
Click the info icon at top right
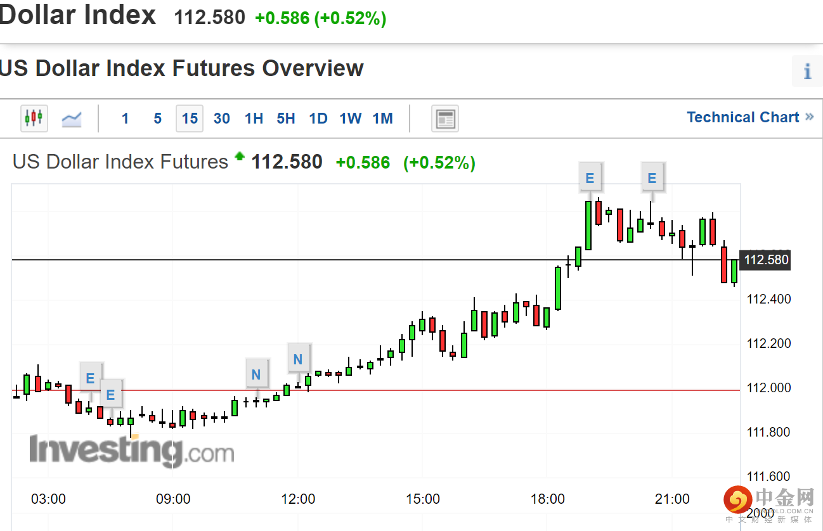807,71
